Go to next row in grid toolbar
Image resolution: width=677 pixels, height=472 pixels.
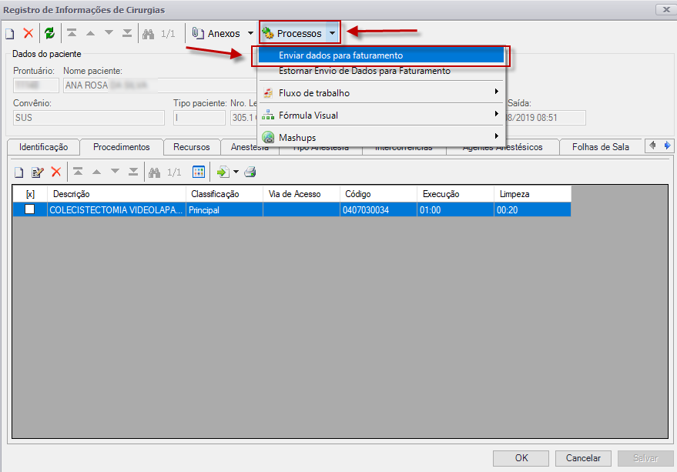click(115, 172)
